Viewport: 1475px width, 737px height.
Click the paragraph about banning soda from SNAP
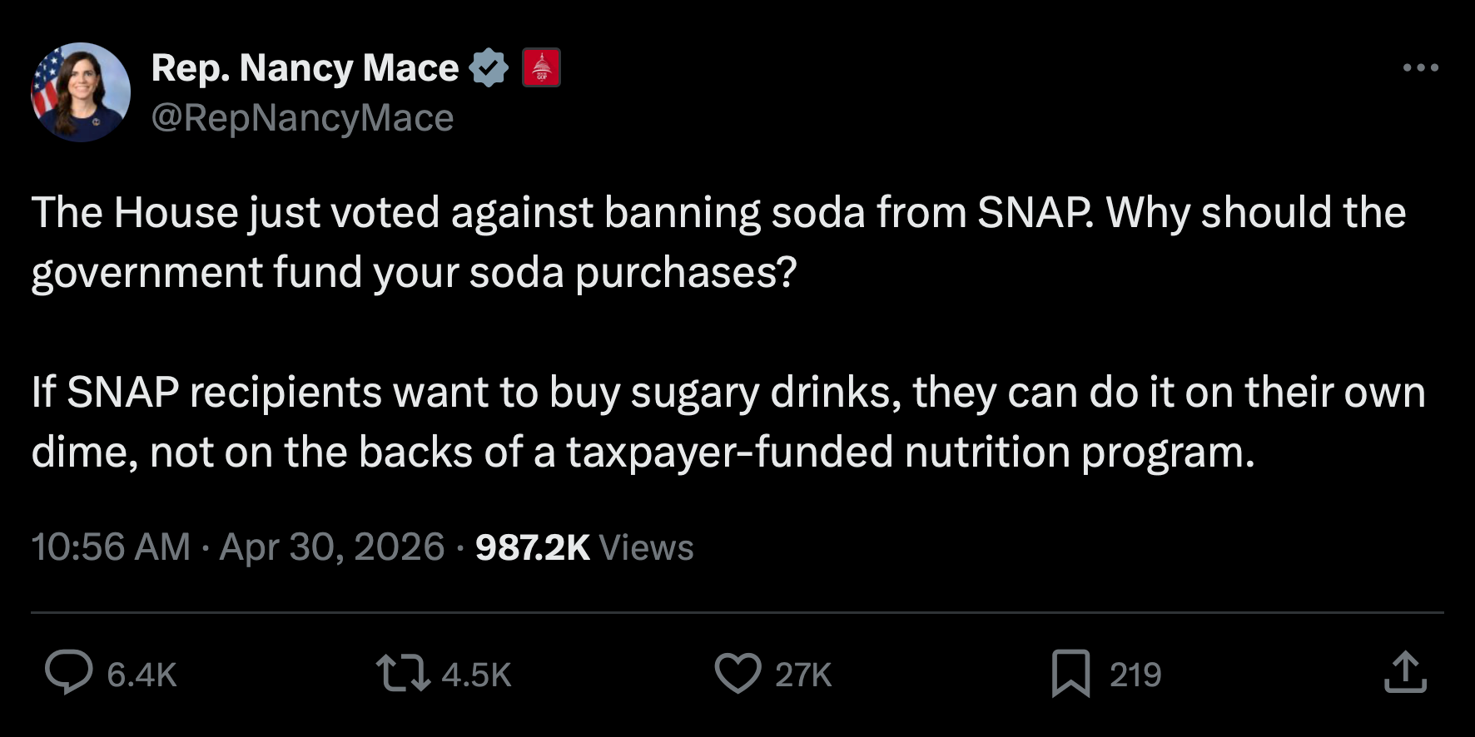(719, 243)
